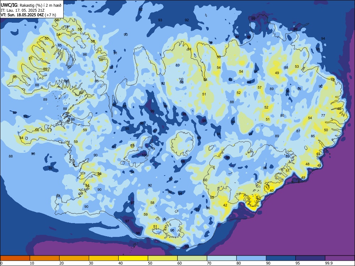
Task: Click the valid time 'VT: Sun. 18.05.2025 04Z'
Action: click(22, 15)
